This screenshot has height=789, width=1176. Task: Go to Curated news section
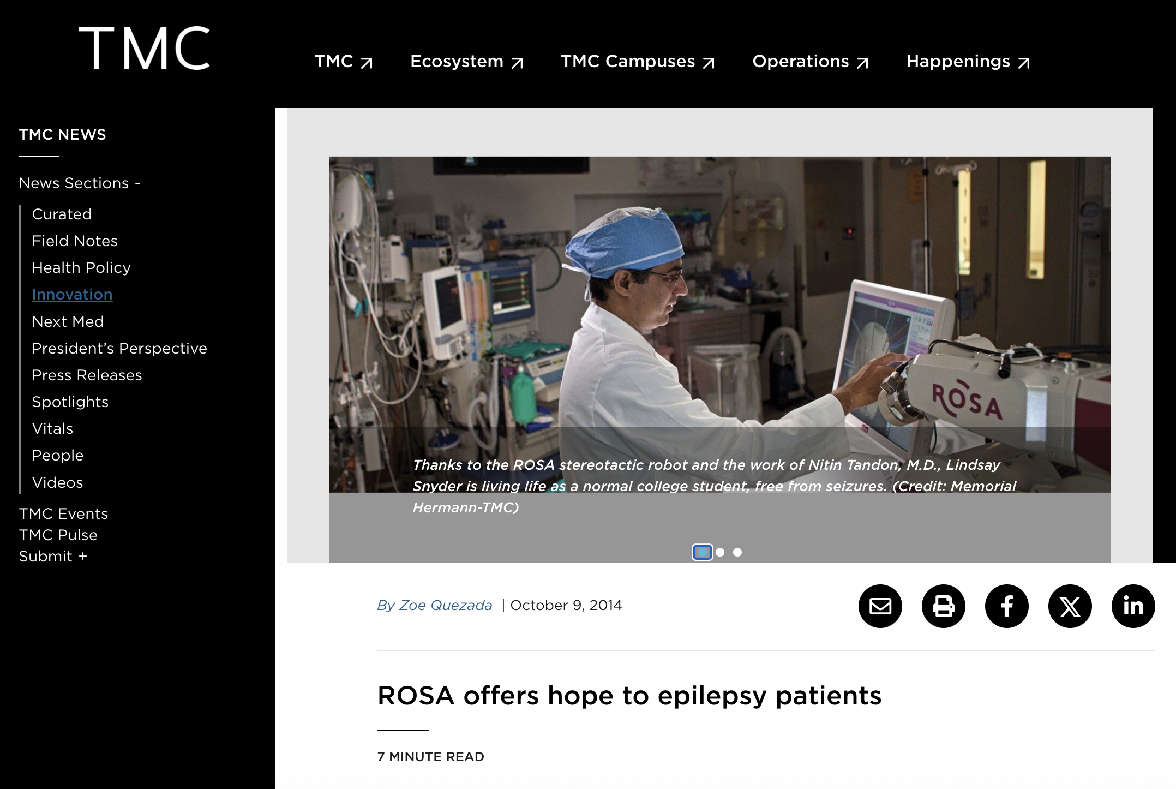62,214
